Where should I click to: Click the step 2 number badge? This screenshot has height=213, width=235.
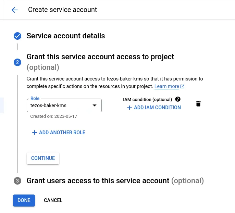17,62
